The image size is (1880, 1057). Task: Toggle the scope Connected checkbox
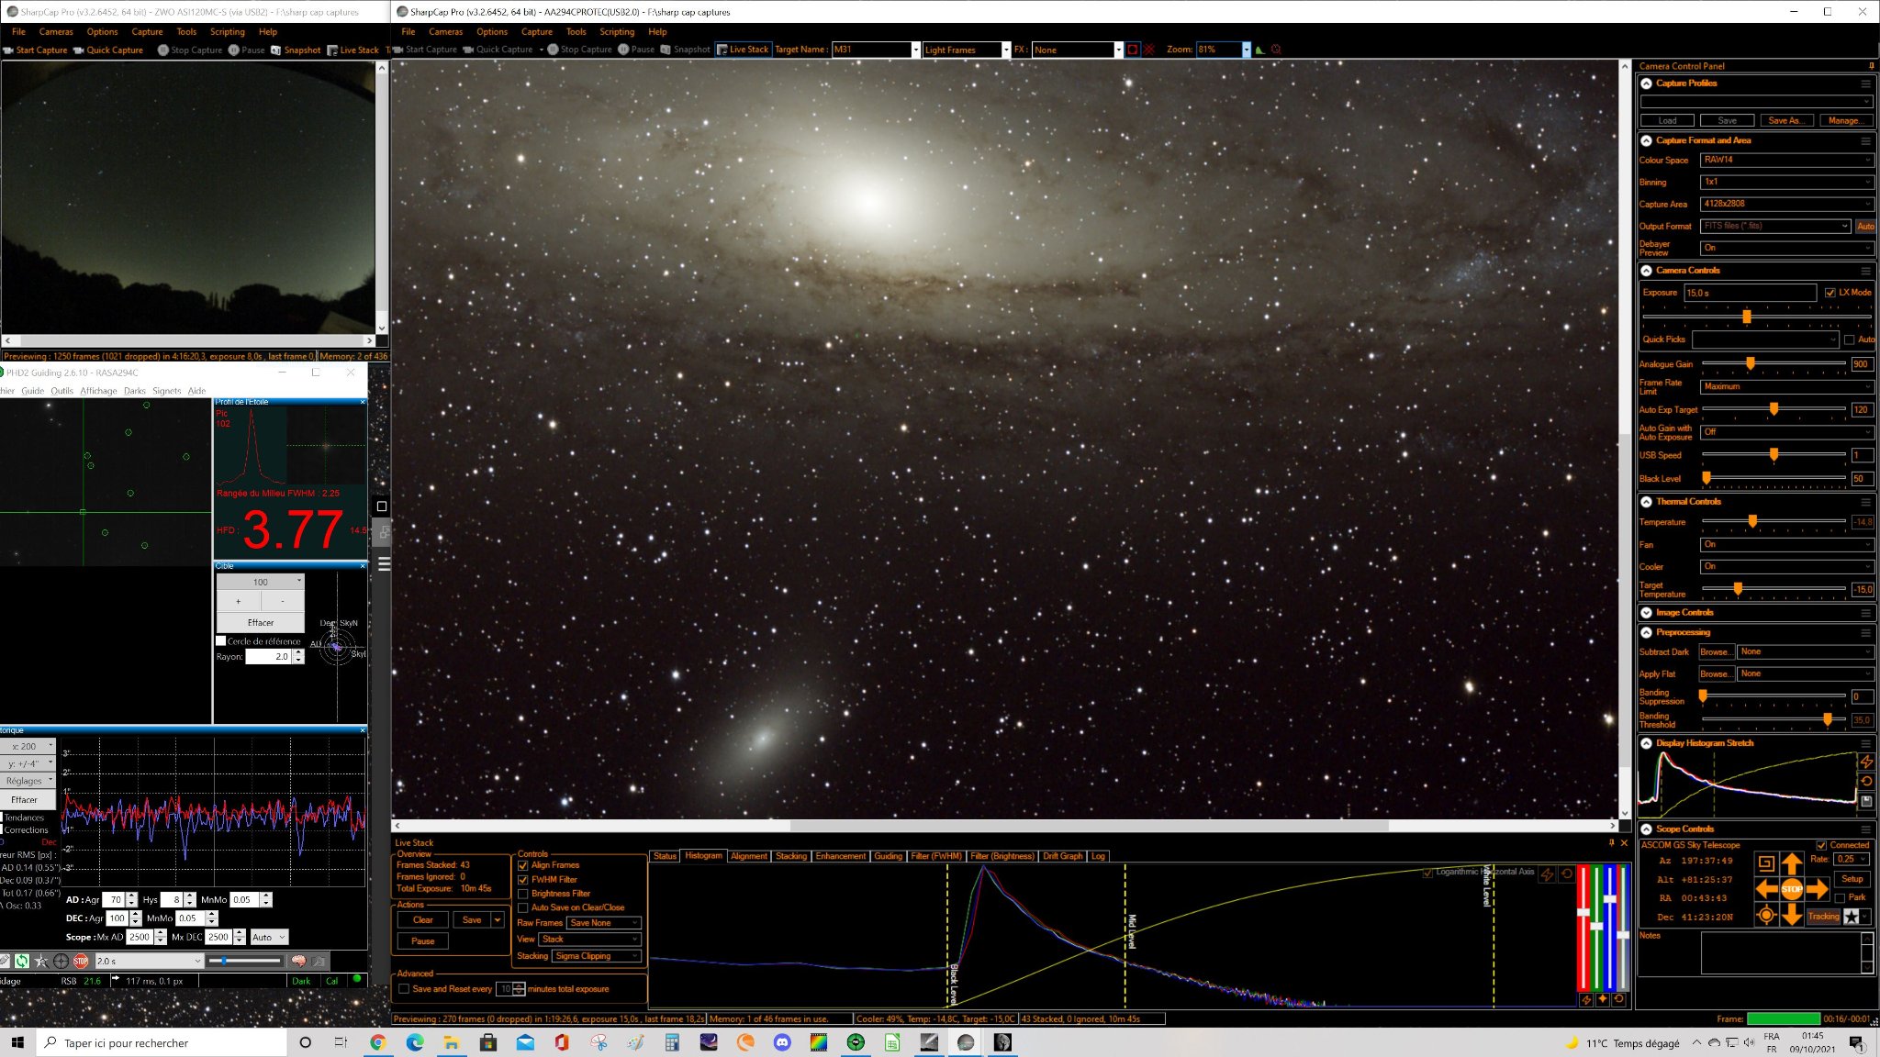coord(1821,845)
